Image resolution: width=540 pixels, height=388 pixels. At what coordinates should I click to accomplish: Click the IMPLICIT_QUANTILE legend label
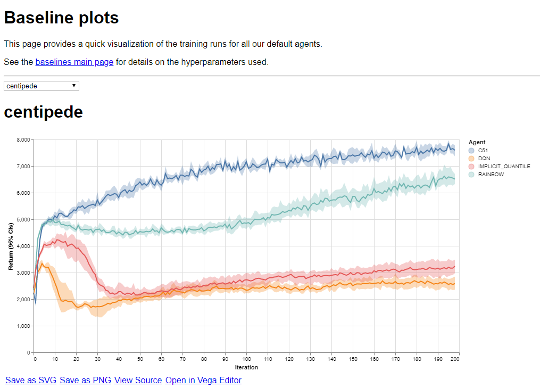tap(504, 167)
